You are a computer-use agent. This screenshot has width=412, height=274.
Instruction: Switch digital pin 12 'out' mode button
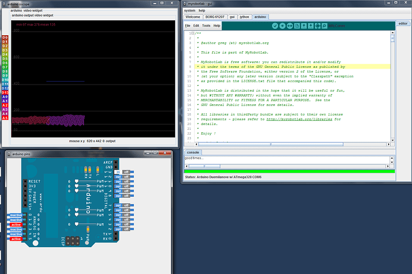click(x=118, y=177)
